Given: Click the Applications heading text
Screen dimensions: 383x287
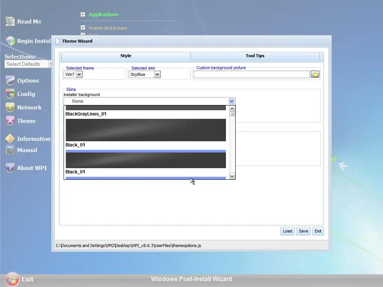Looking at the screenshot, I should [x=103, y=15].
